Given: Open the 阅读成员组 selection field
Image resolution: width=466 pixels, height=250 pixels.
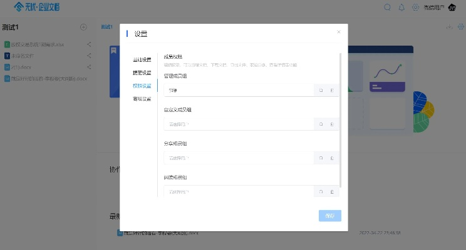Looking at the screenshot, I should coord(238,192).
